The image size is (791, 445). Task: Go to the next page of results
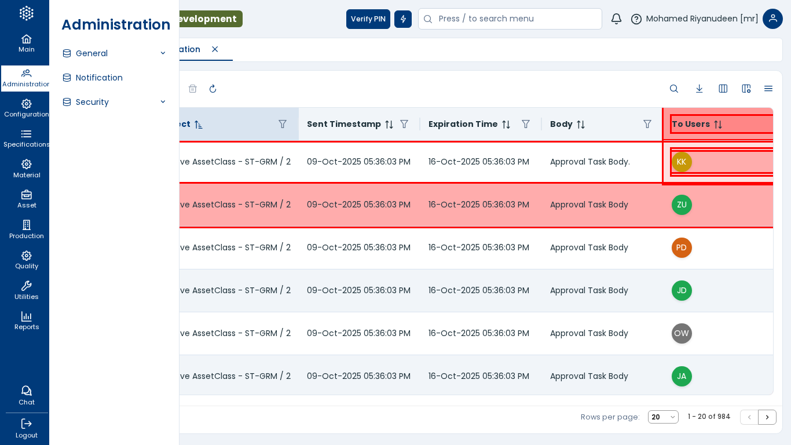[767, 417]
